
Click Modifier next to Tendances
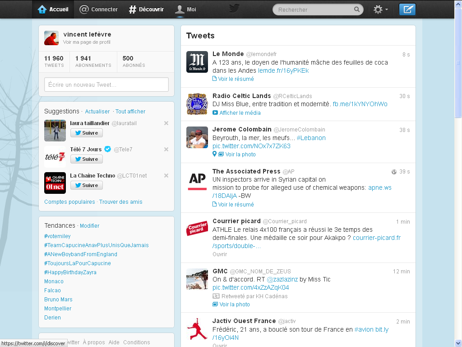coord(90,226)
